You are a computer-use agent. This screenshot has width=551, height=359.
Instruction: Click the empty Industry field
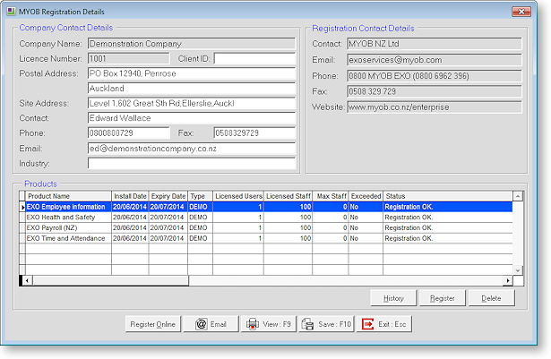coord(192,163)
